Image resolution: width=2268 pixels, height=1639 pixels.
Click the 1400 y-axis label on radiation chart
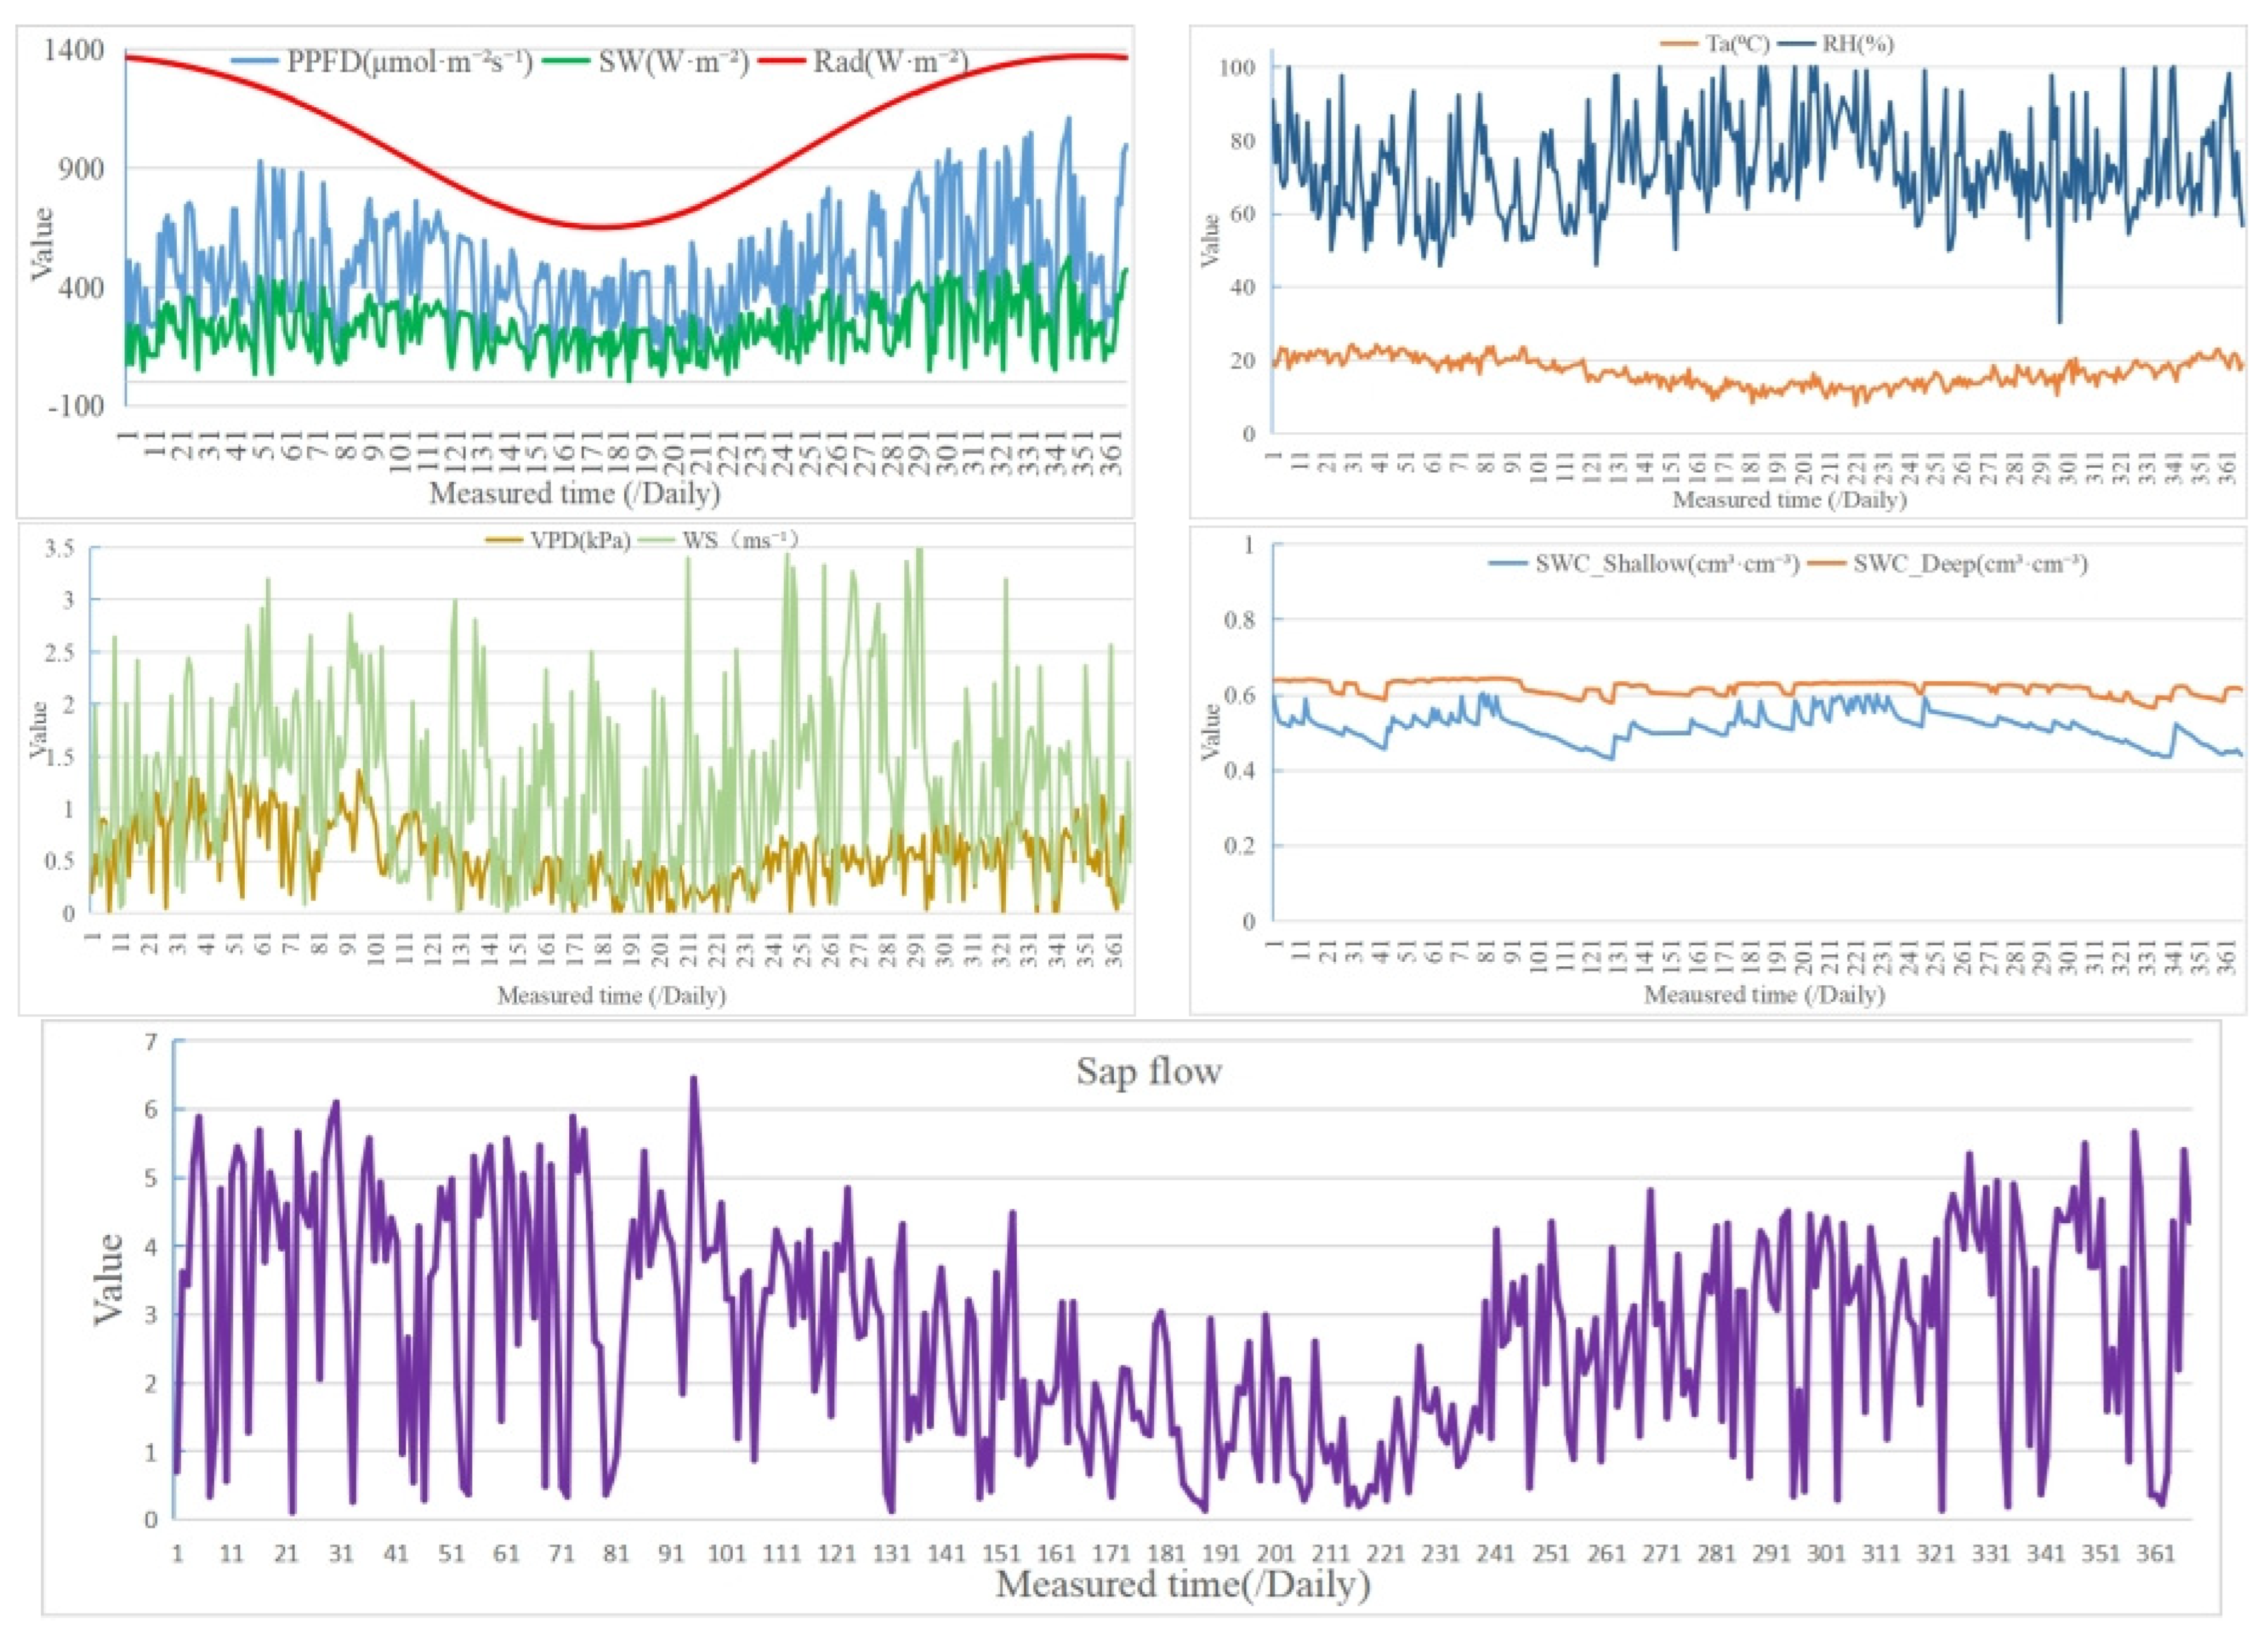74,50
